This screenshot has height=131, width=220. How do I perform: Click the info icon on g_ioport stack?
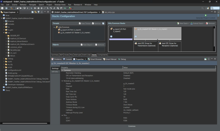click(x=111, y=36)
